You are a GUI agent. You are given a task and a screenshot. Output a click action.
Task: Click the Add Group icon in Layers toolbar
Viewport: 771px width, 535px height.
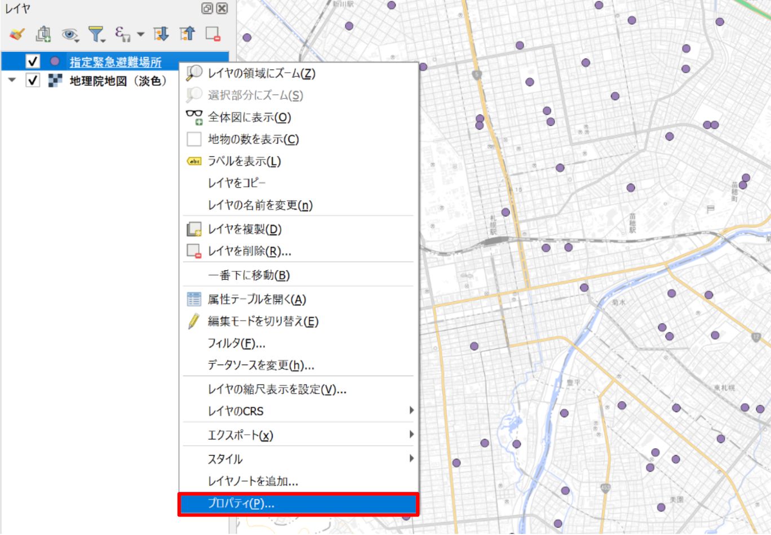(43, 34)
